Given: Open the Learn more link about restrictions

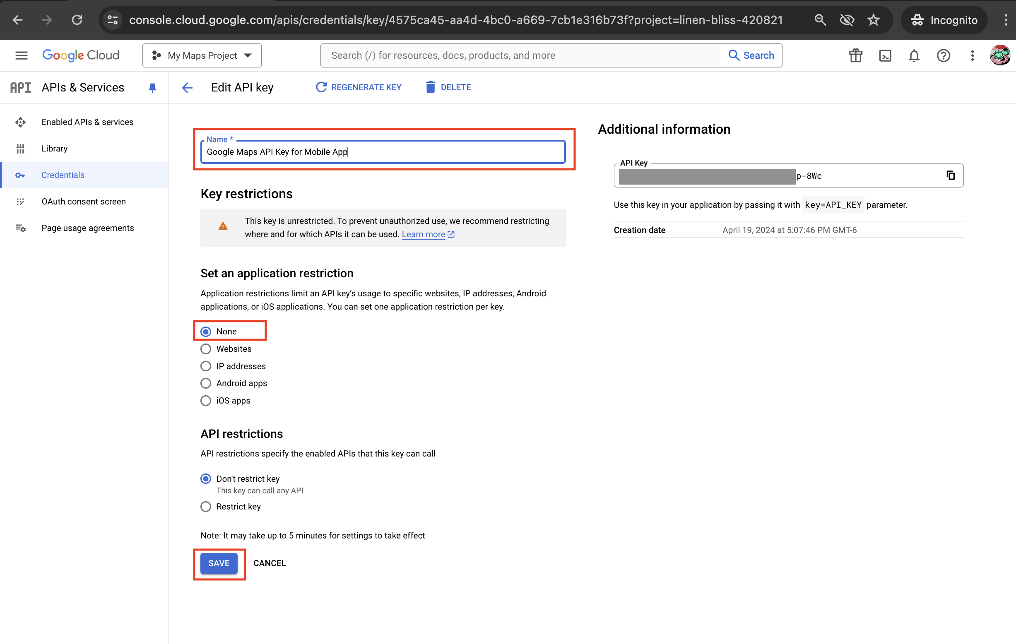Looking at the screenshot, I should pos(424,234).
